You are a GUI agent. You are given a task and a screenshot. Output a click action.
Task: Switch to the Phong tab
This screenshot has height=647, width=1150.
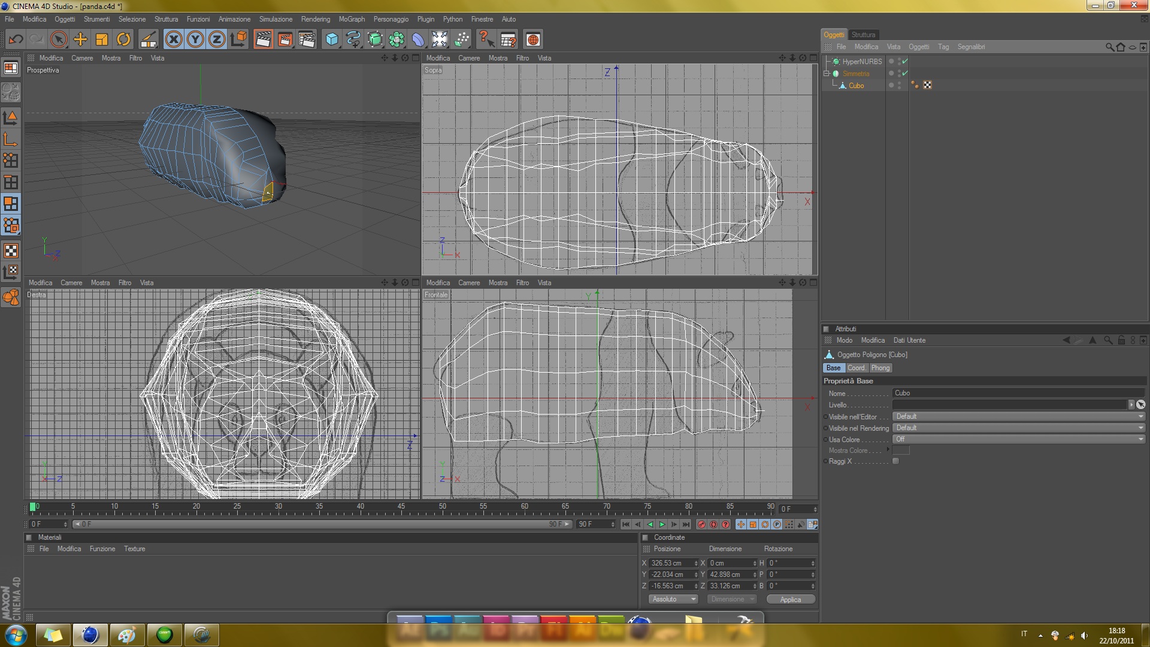click(x=880, y=368)
